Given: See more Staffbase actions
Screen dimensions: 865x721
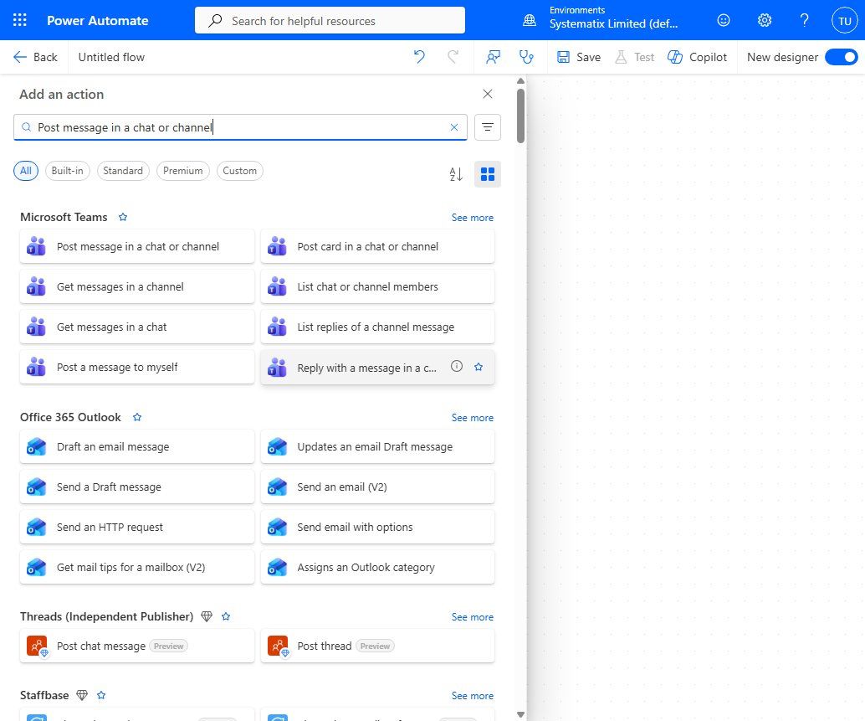Looking at the screenshot, I should click(x=472, y=696).
